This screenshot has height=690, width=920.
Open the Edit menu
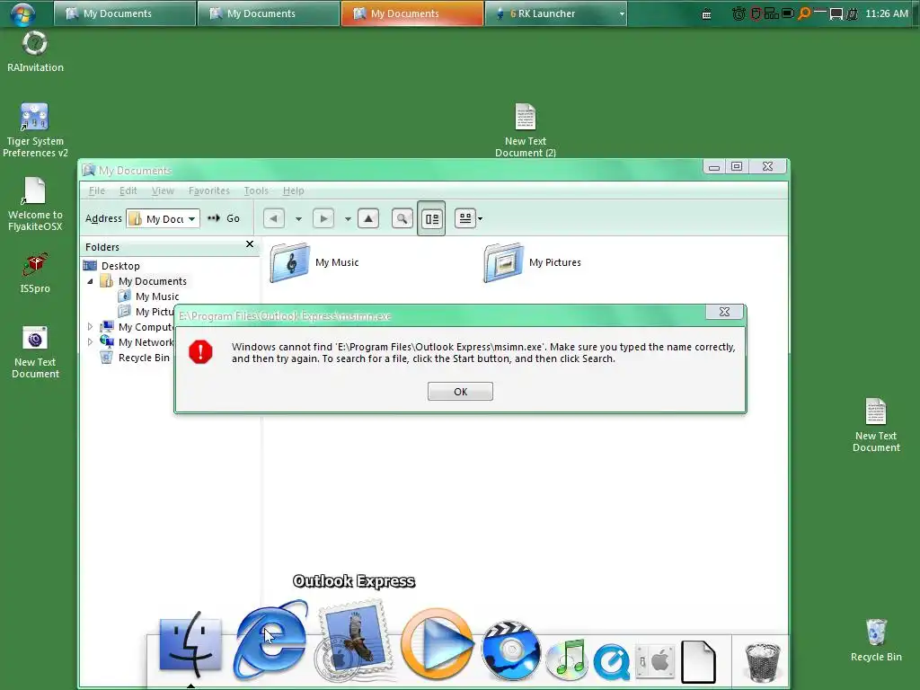click(128, 190)
